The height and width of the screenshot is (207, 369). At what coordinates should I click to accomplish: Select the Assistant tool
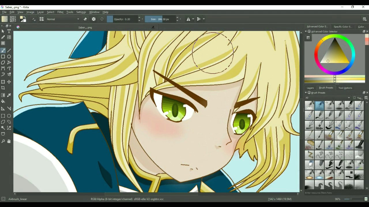pos(3,108)
